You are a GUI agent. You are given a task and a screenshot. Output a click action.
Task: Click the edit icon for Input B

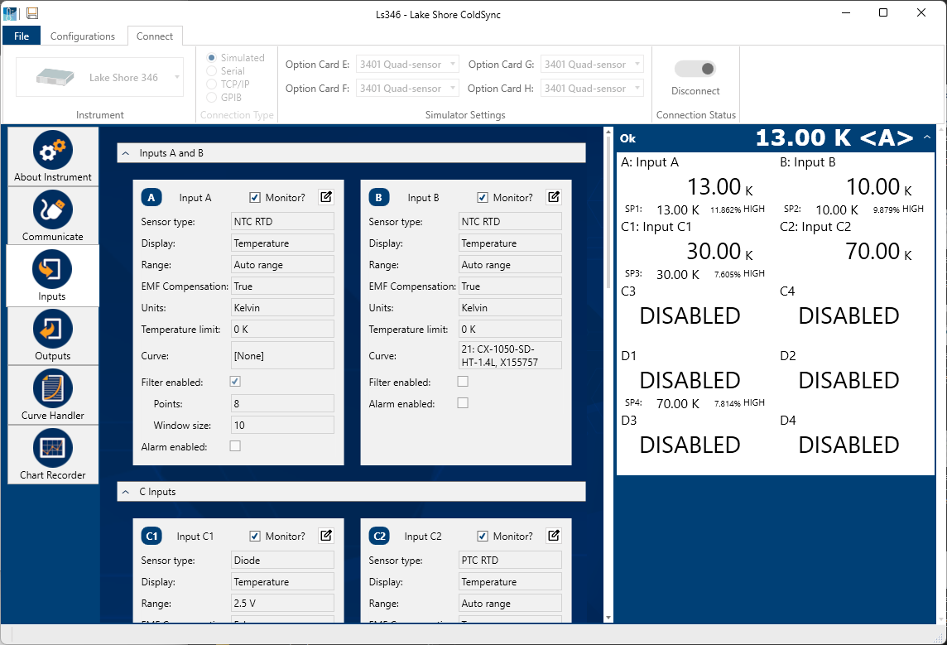click(554, 197)
